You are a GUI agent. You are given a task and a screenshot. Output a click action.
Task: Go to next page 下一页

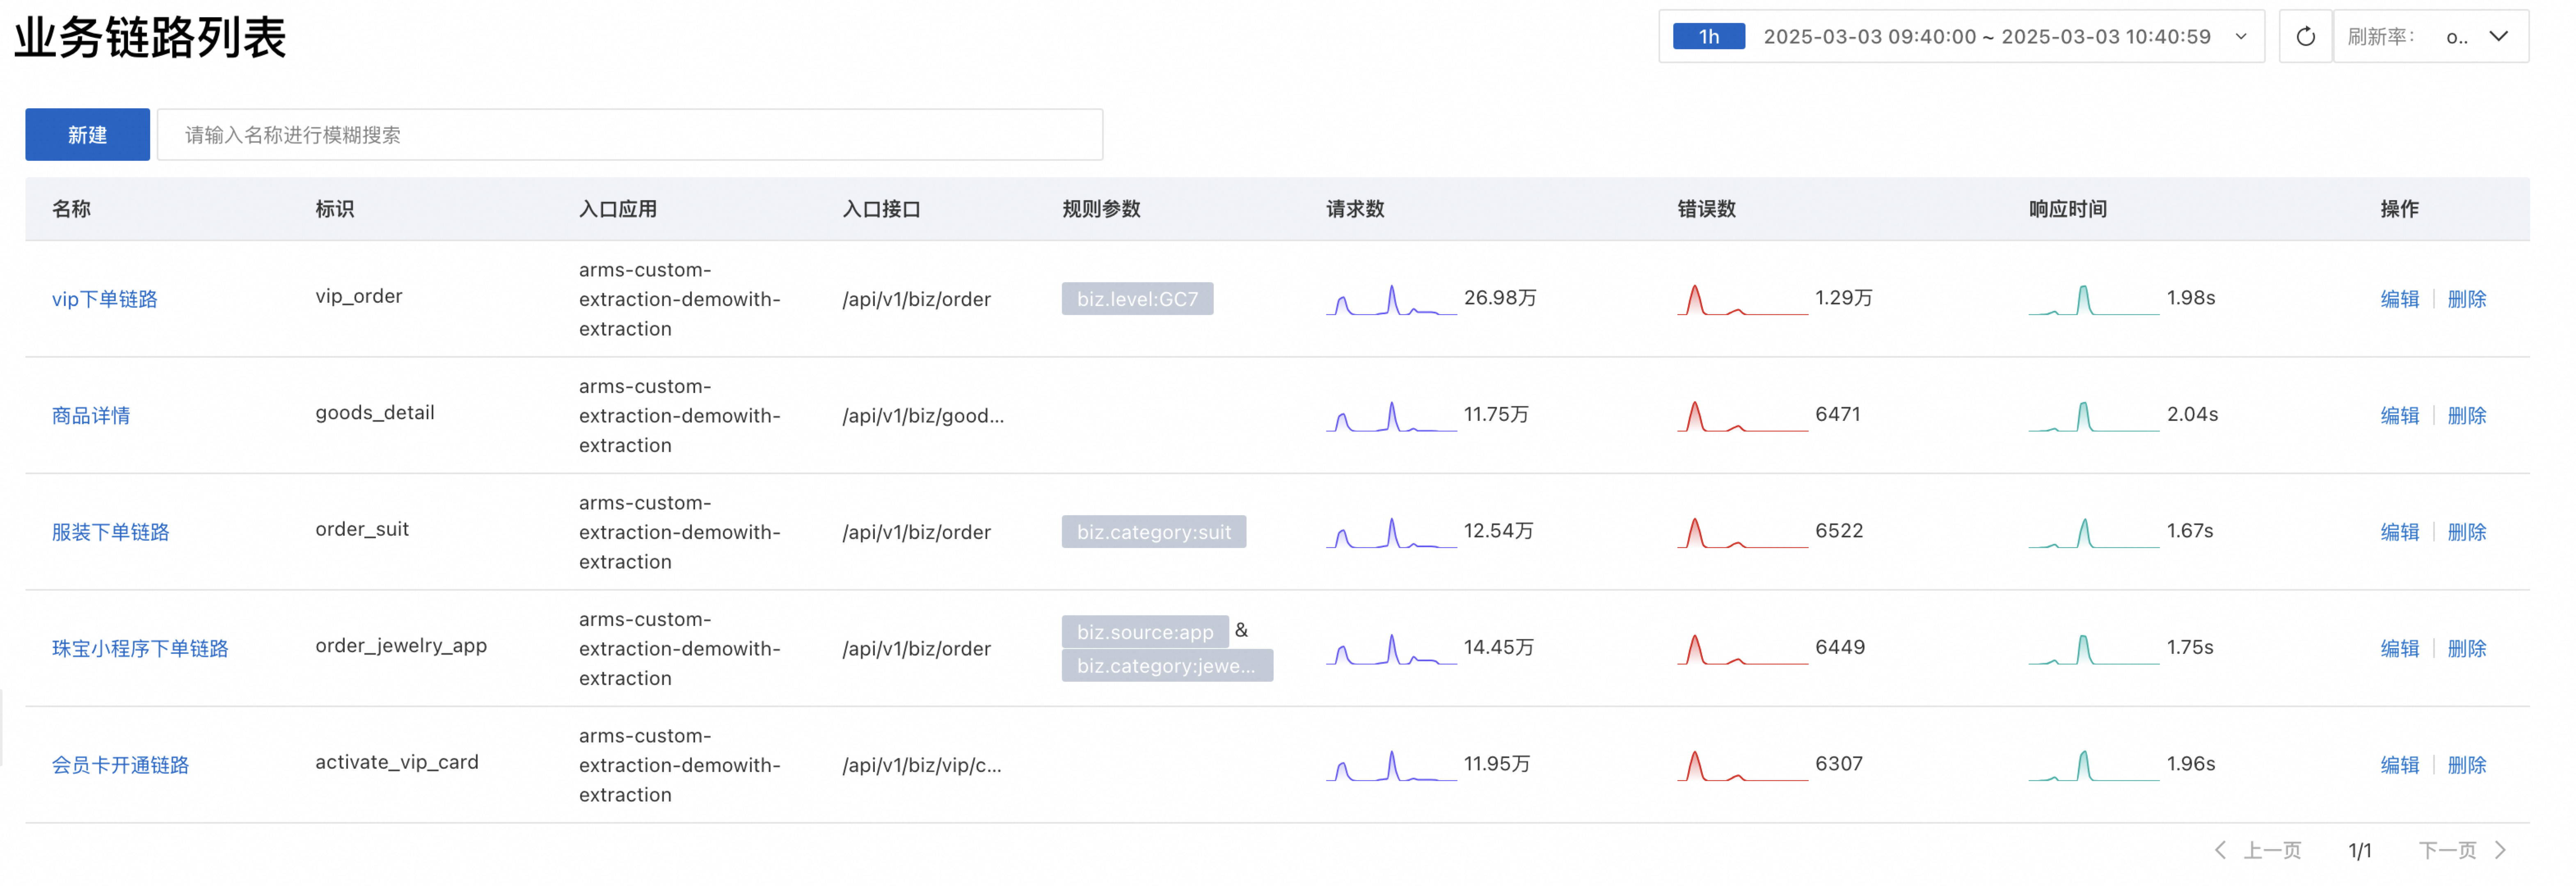point(2463,850)
